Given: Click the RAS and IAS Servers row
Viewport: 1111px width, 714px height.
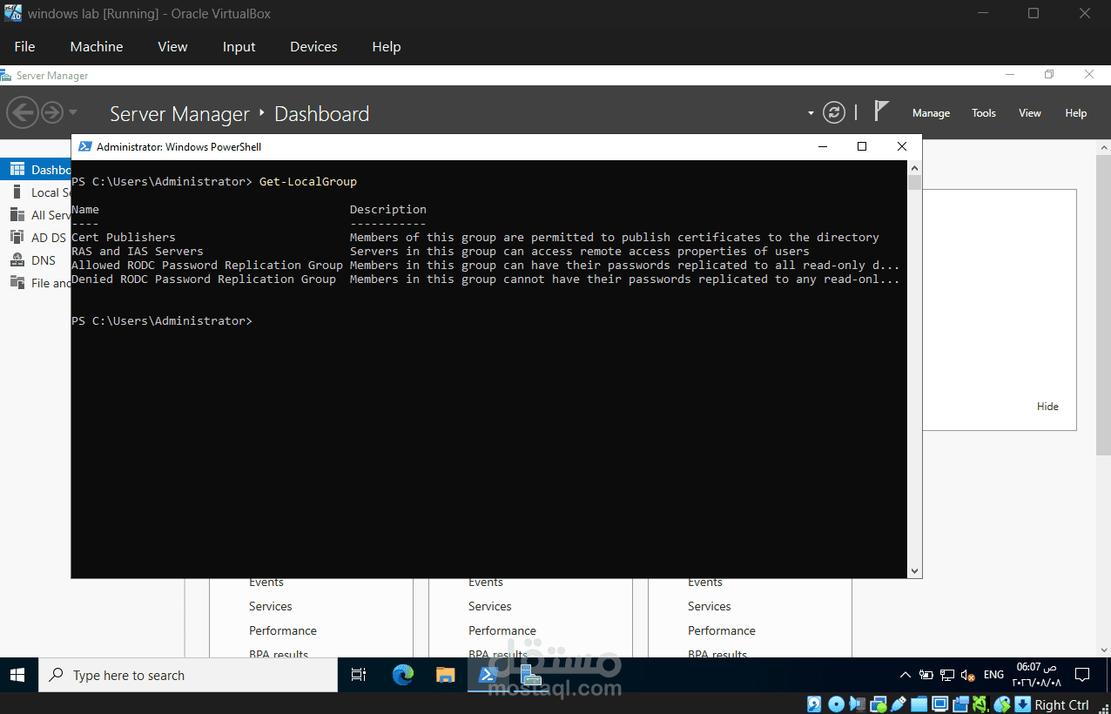Looking at the screenshot, I should click(x=441, y=252).
